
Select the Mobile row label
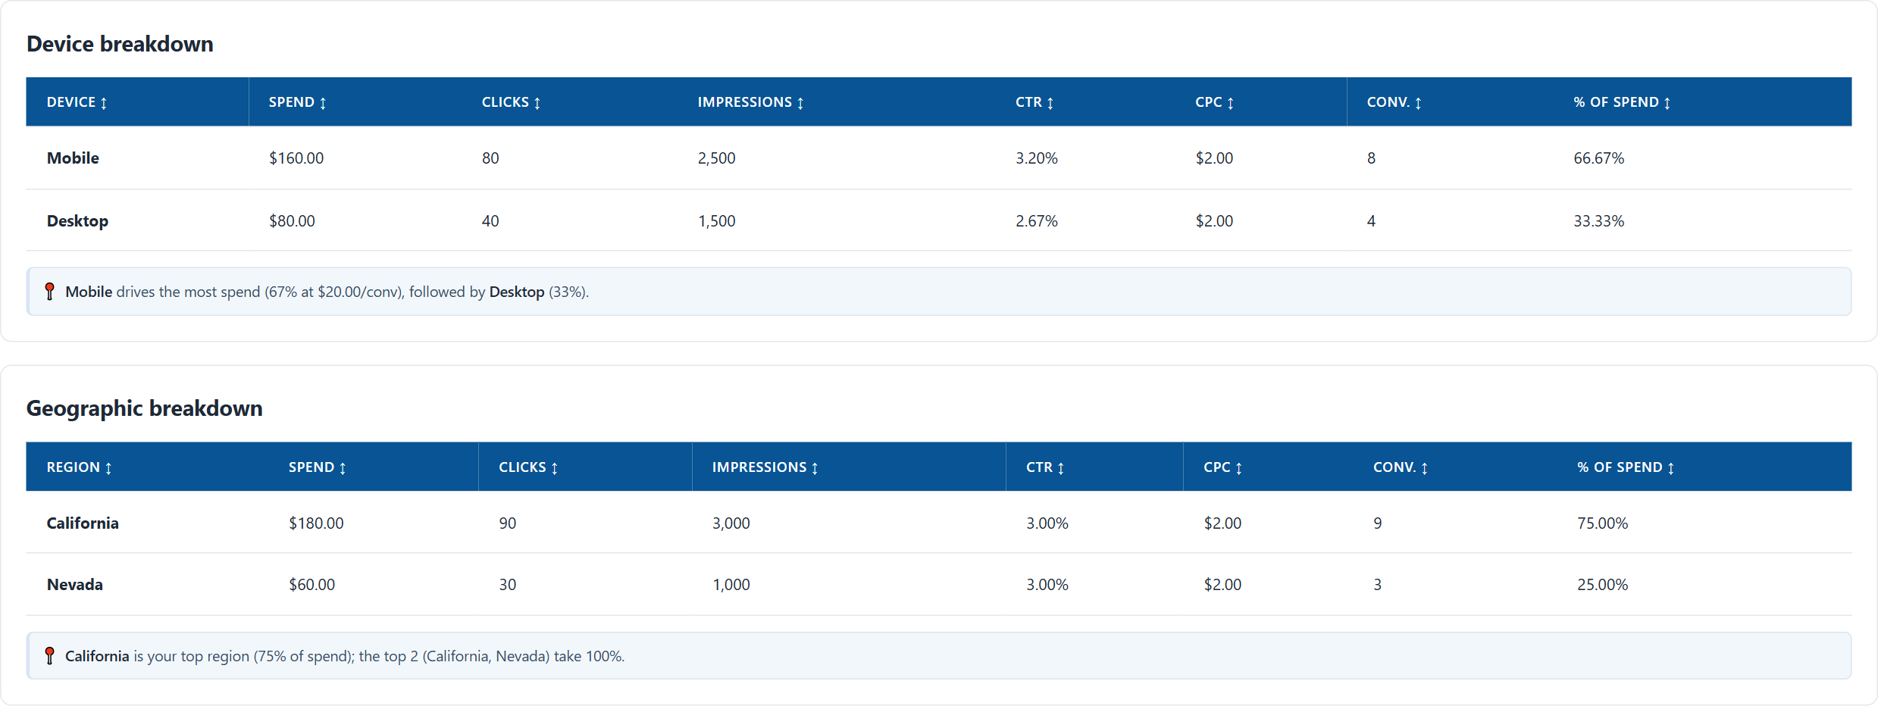click(73, 158)
